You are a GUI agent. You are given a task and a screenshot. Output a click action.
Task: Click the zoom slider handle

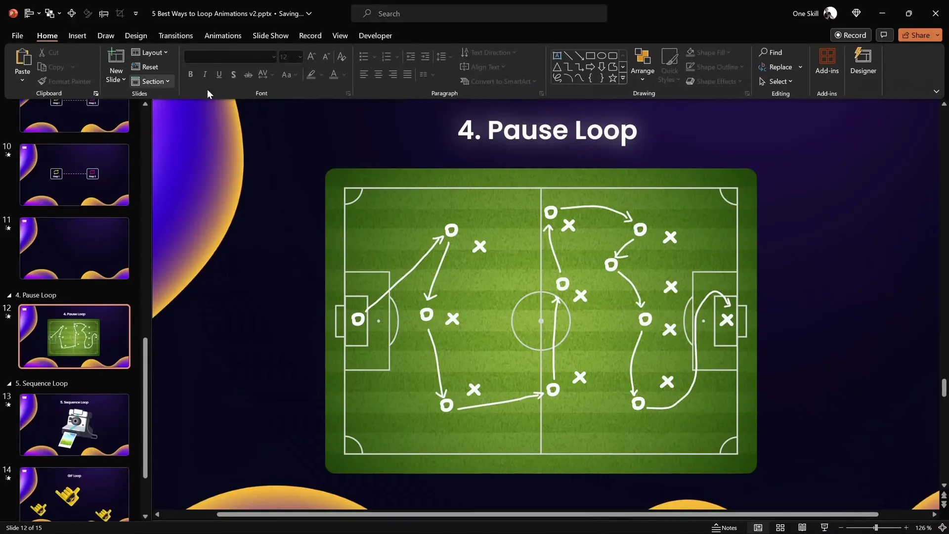(x=875, y=528)
